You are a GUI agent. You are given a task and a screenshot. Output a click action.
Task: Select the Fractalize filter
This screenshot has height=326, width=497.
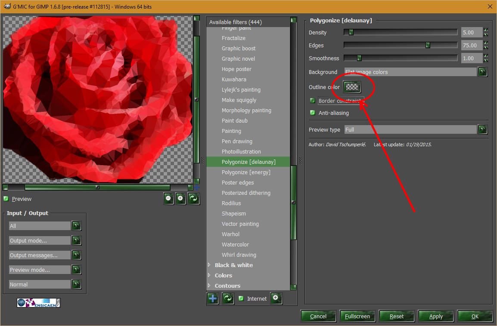click(233, 38)
